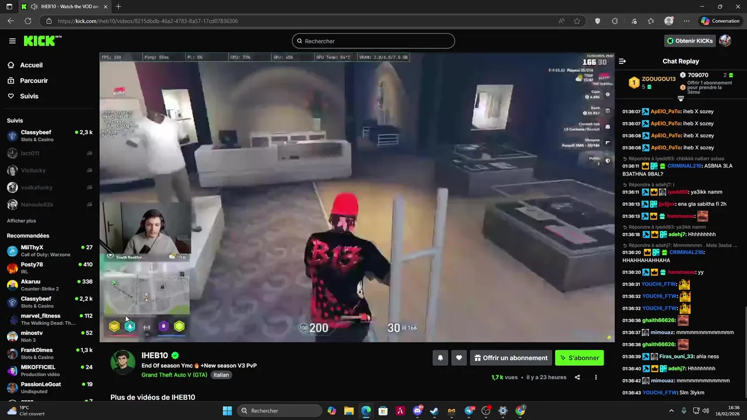Expand the gift leaderboard chevron

[680, 99]
